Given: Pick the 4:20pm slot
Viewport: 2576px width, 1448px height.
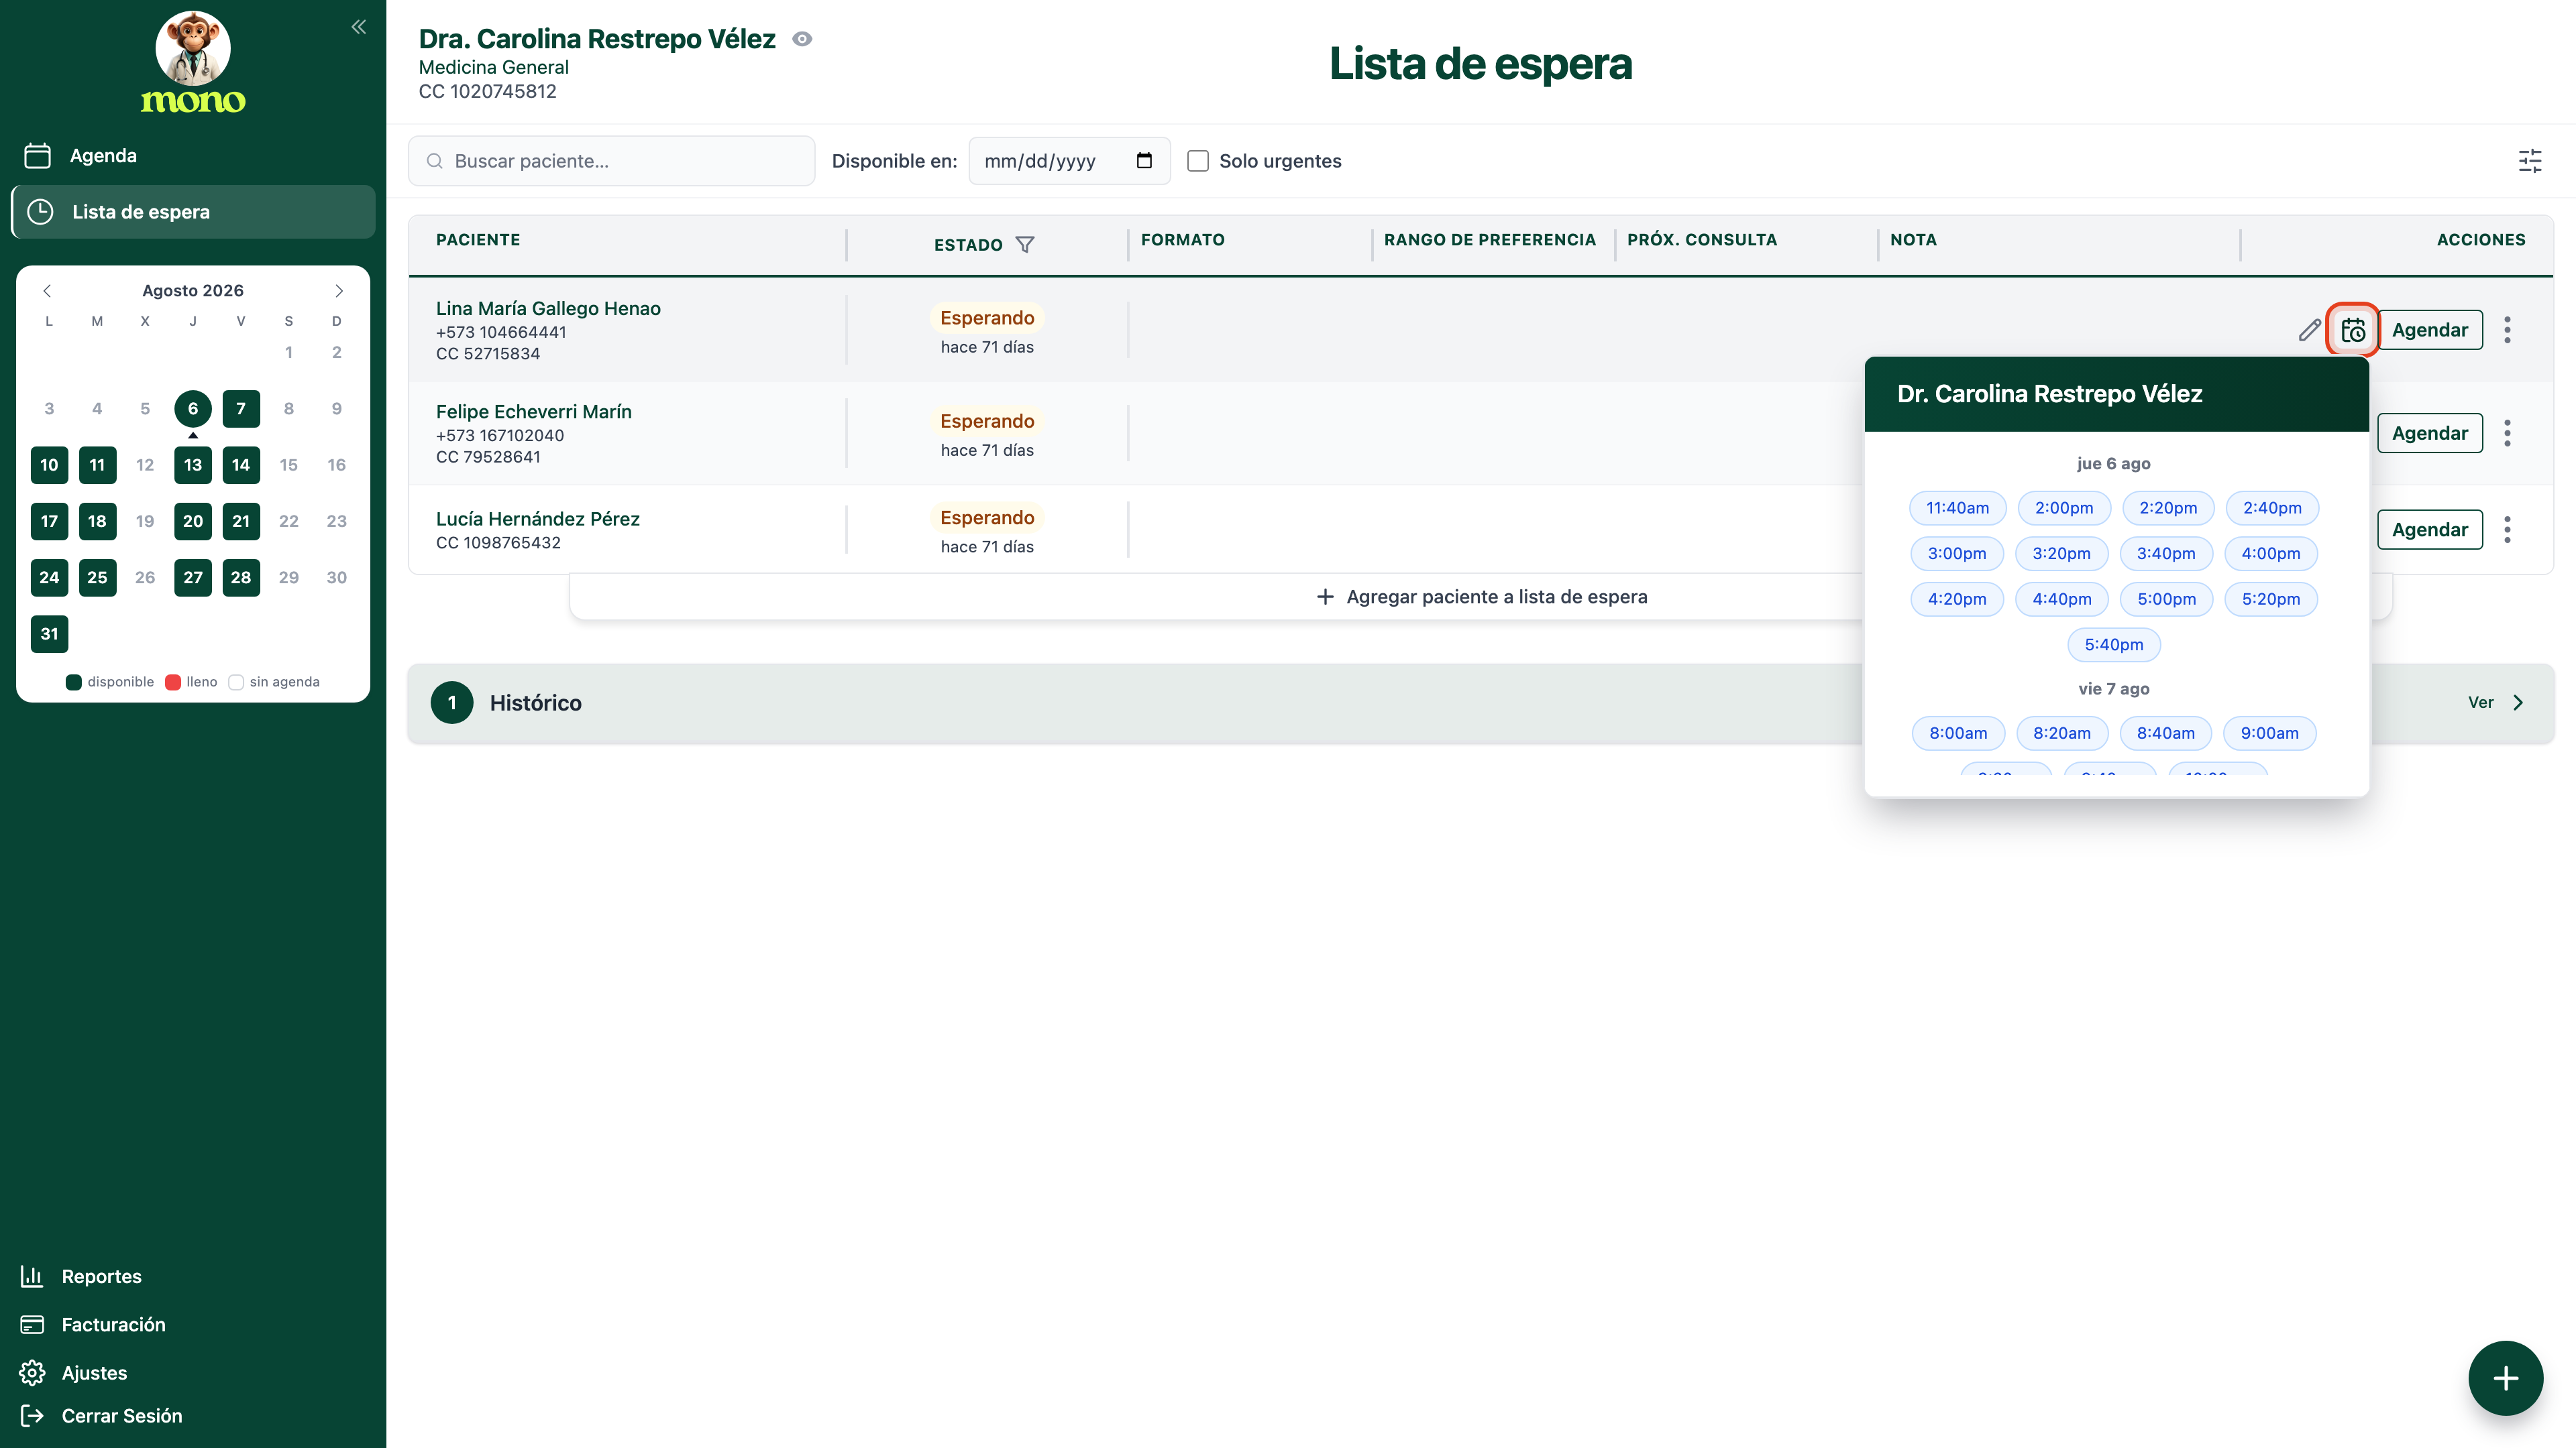Looking at the screenshot, I should (x=1957, y=599).
